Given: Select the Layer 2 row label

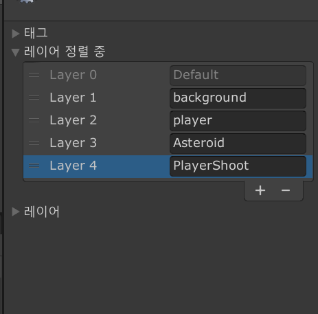Looking at the screenshot, I should (73, 120).
